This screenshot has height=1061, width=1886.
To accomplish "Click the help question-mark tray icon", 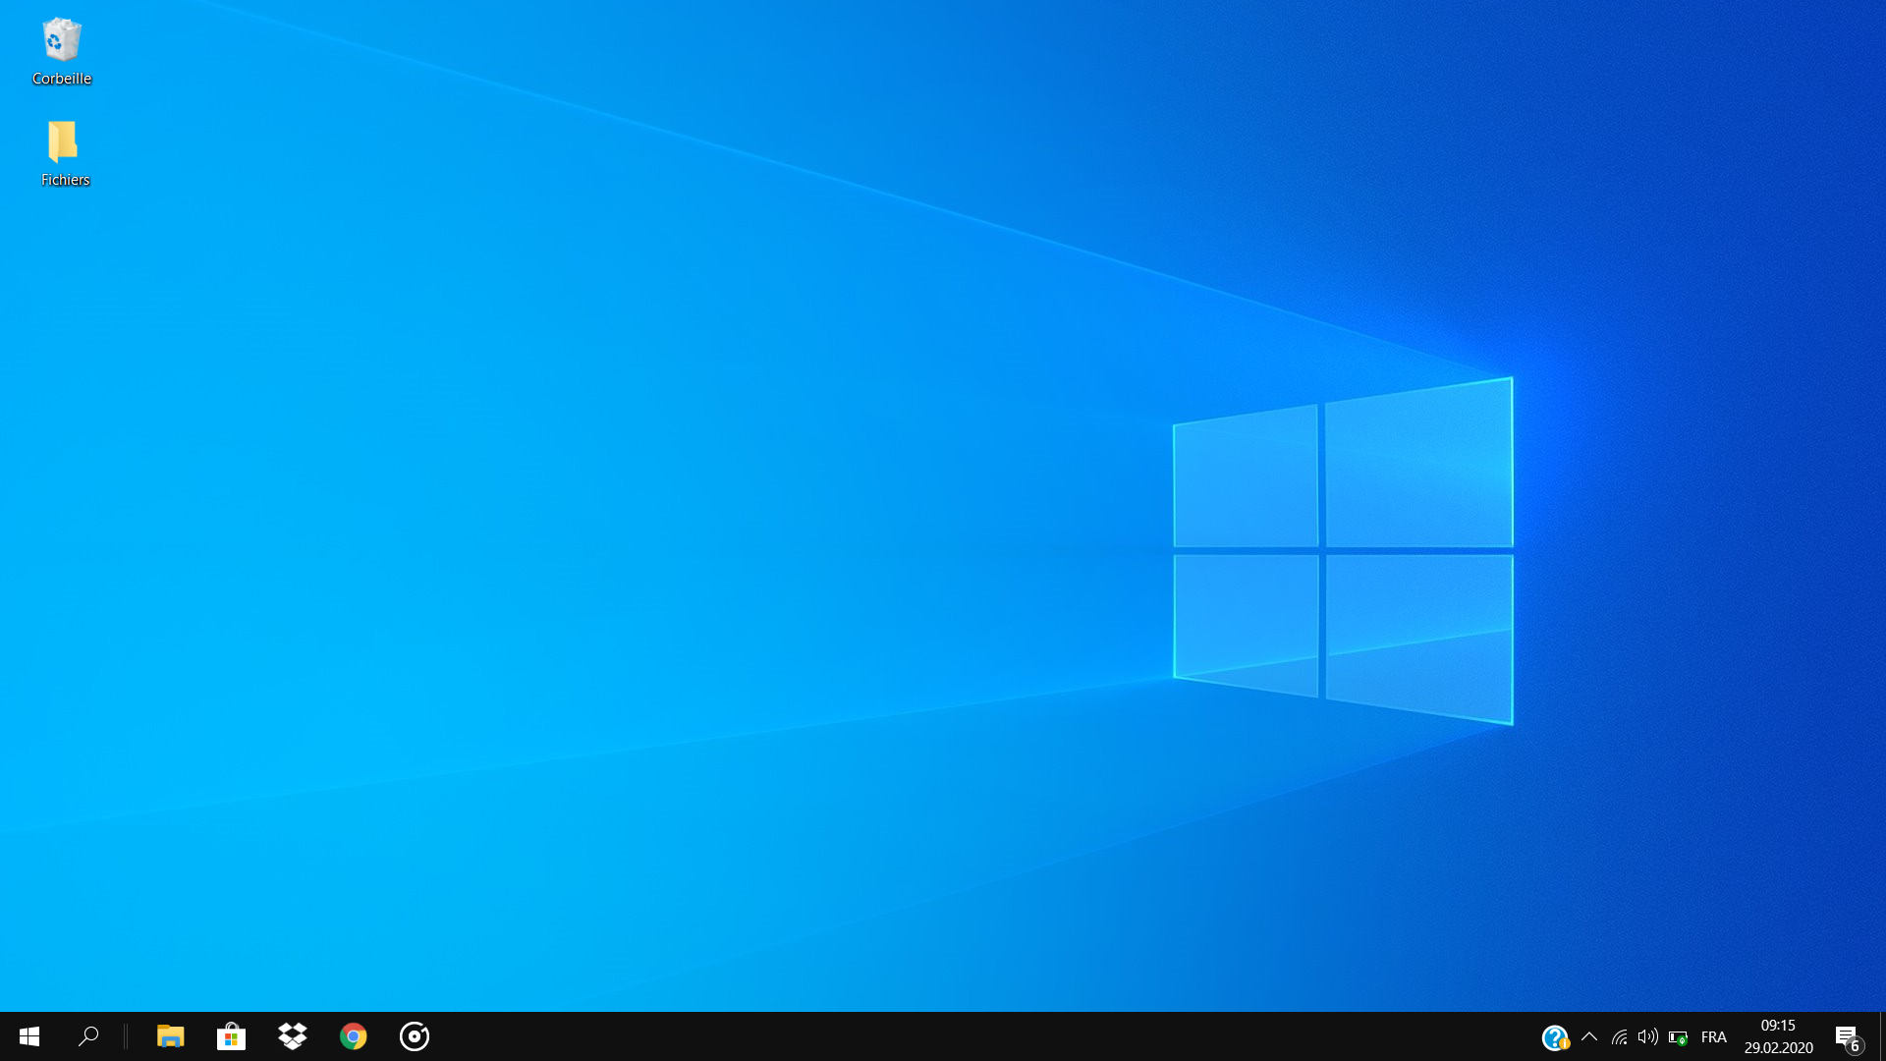I will pyautogui.click(x=1556, y=1037).
